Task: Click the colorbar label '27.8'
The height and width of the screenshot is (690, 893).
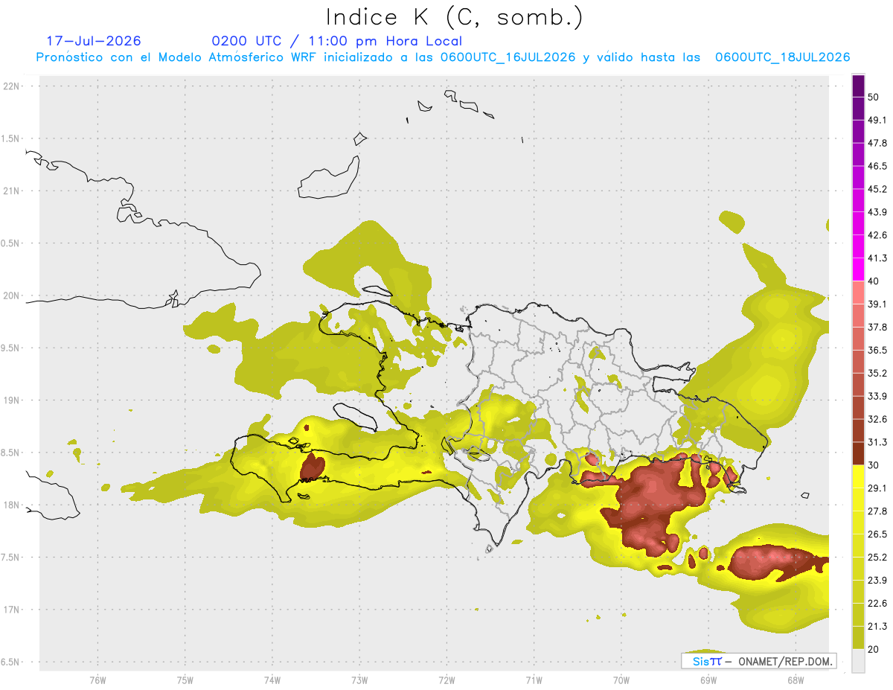Action: coord(877,511)
